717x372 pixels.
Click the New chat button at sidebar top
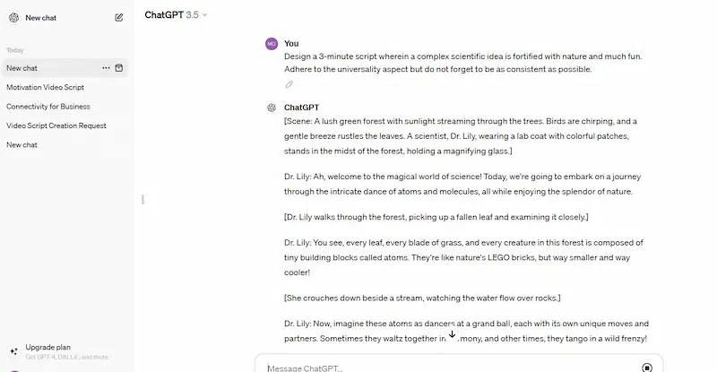[x=41, y=17]
